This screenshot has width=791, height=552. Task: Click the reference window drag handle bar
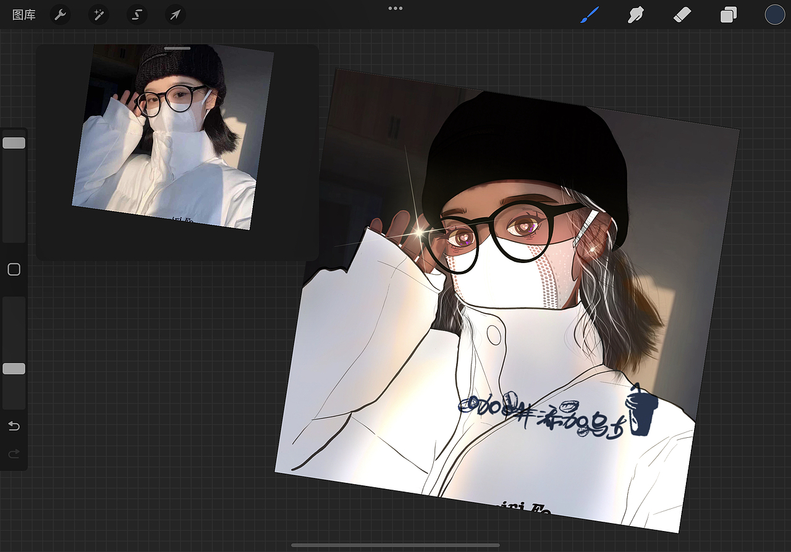(177, 48)
